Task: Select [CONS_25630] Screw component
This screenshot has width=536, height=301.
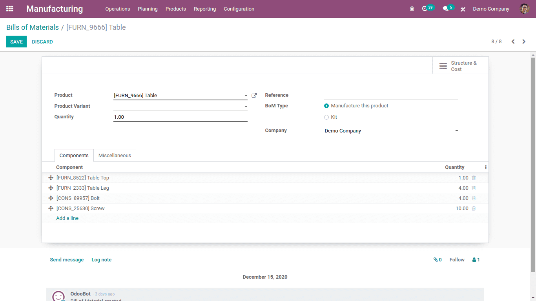Action: pos(80,209)
